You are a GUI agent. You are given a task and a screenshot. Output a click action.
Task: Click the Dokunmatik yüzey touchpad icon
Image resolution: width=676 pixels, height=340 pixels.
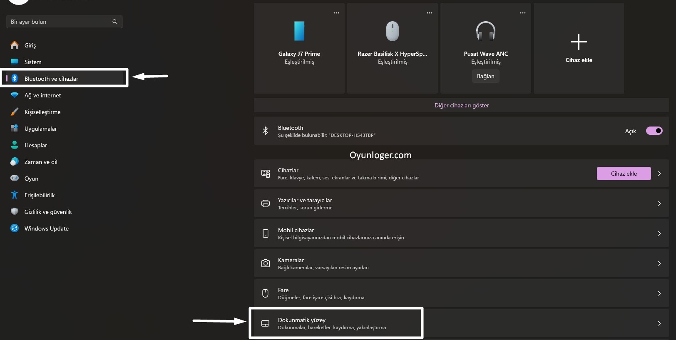pos(266,323)
